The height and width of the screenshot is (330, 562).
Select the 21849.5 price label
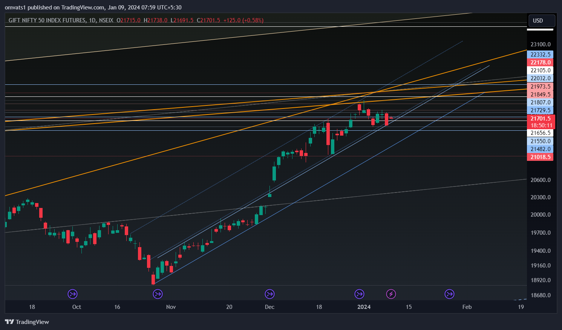(540, 95)
